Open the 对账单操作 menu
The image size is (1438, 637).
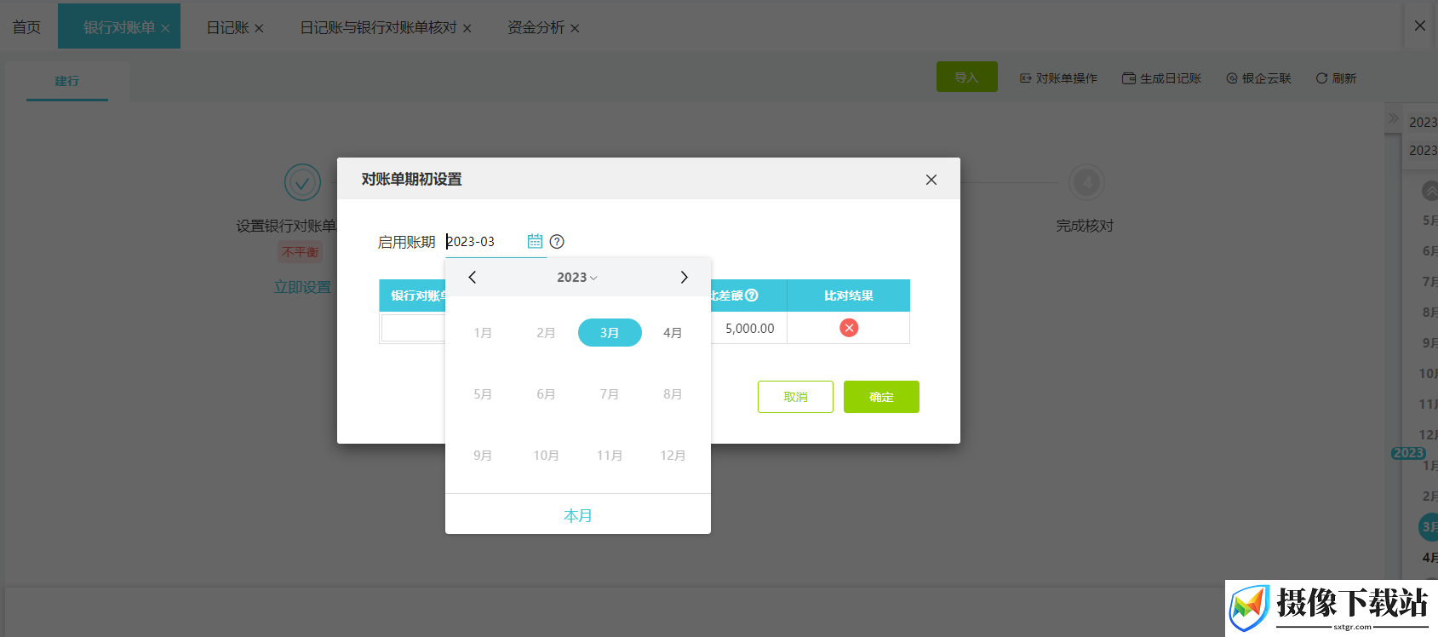1058,78
